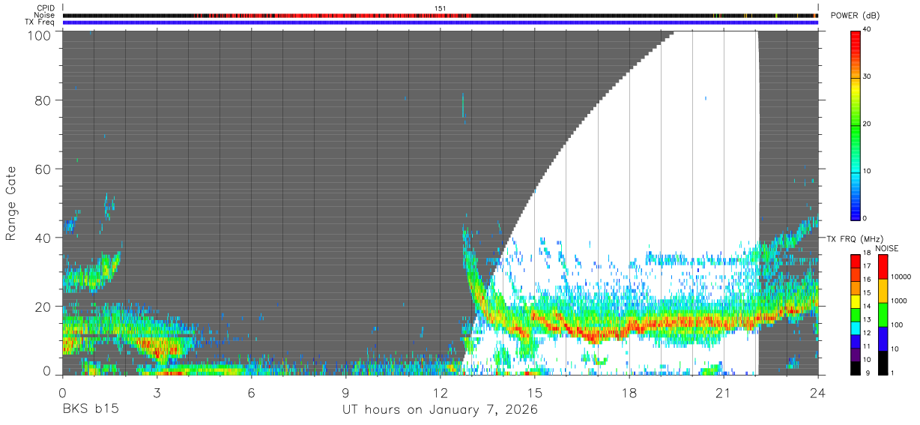Viewport: 920px width, 425px height.
Task: Click the CPID label at top left
Action: pos(46,7)
